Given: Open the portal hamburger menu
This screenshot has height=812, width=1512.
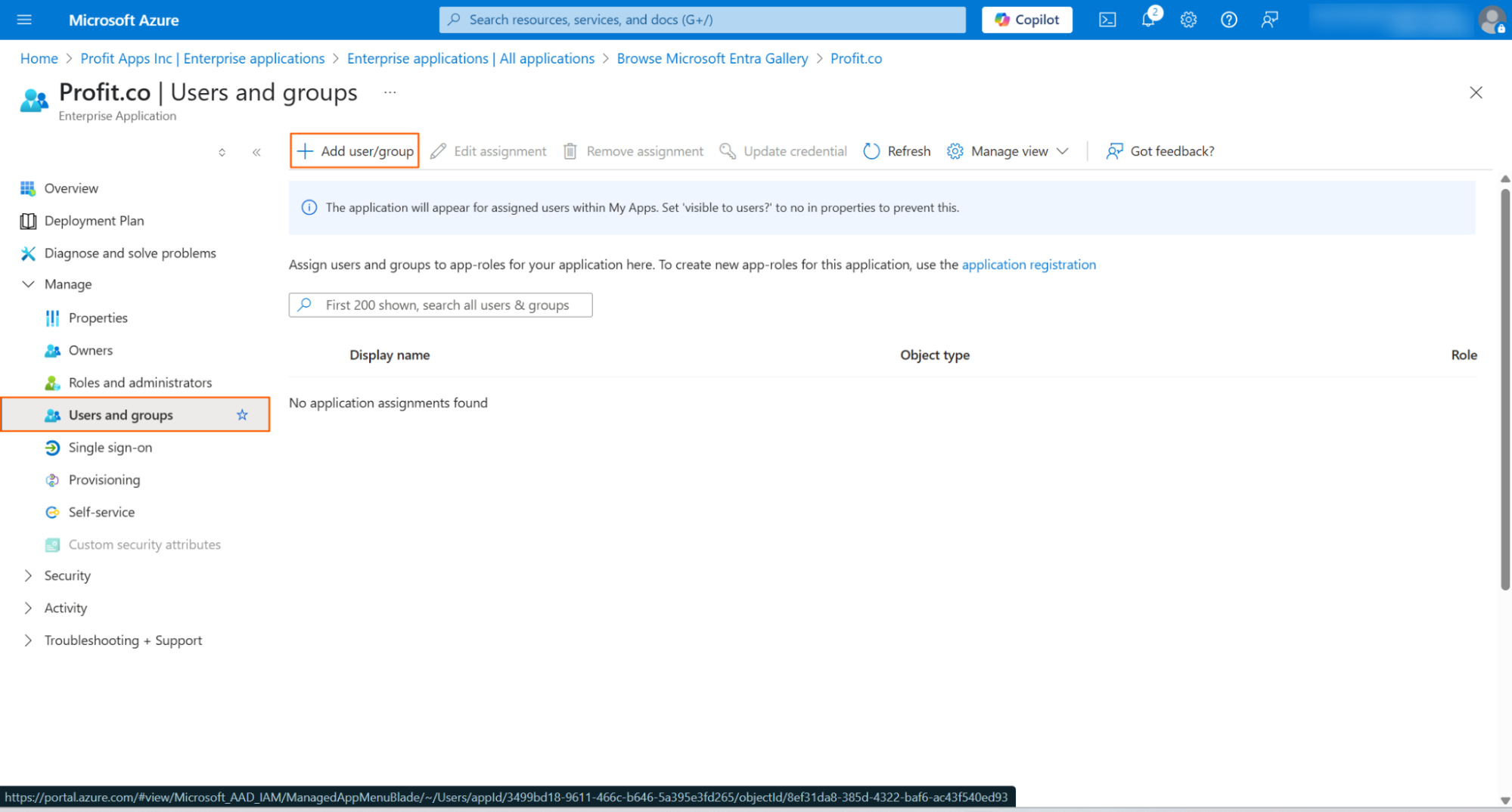Looking at the screenshot, I should pyautogui.click(x=24, y=20).
